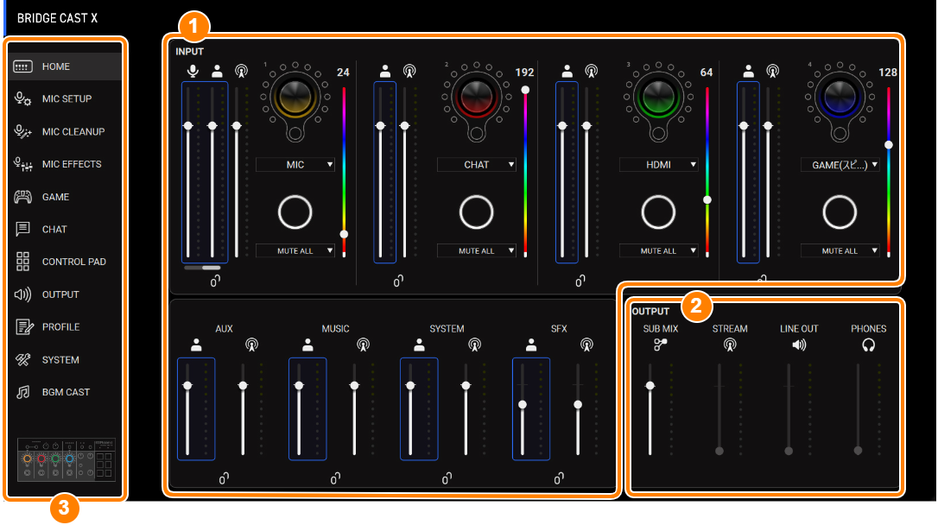
Task: Click the yellow knob on the MIC channel
Action: [295, 97]
